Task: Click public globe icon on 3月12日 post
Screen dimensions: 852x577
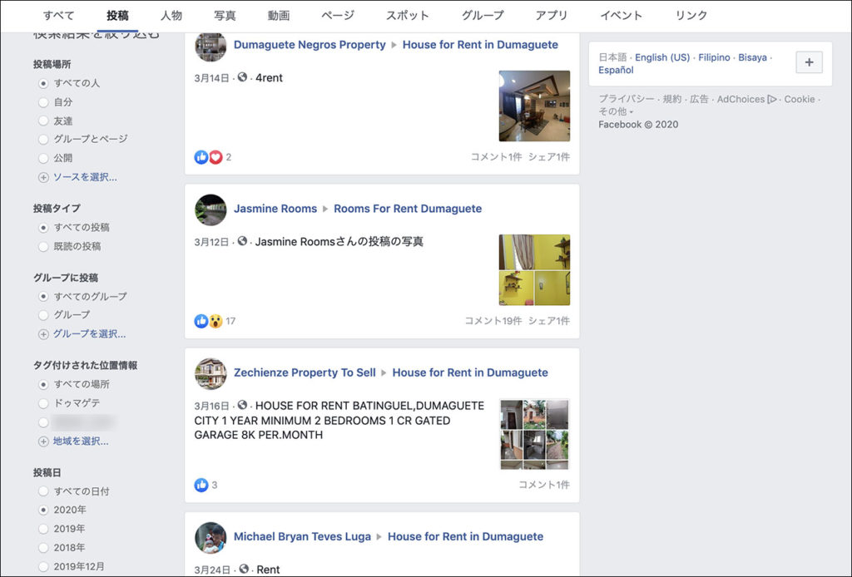Action: (x=242, y=241)
